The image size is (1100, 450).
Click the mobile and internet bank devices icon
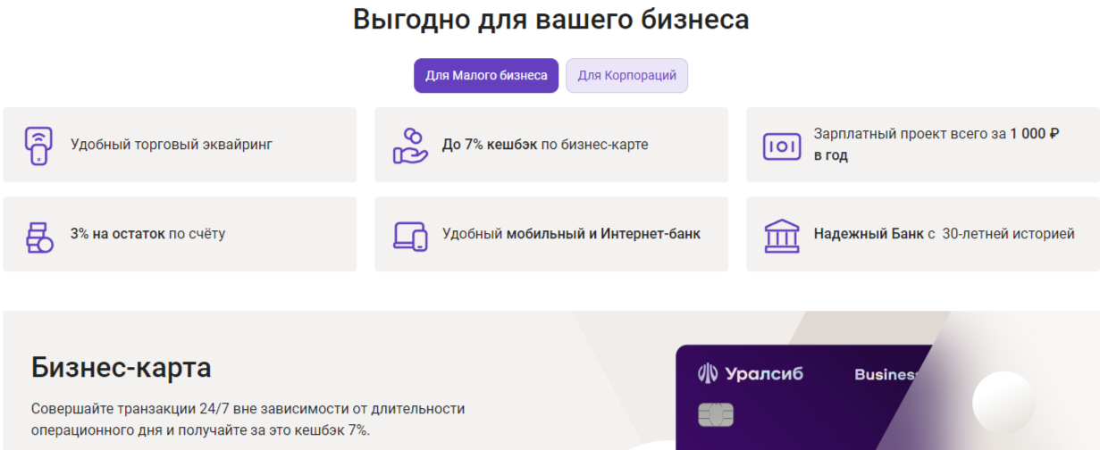pos(411,235)
